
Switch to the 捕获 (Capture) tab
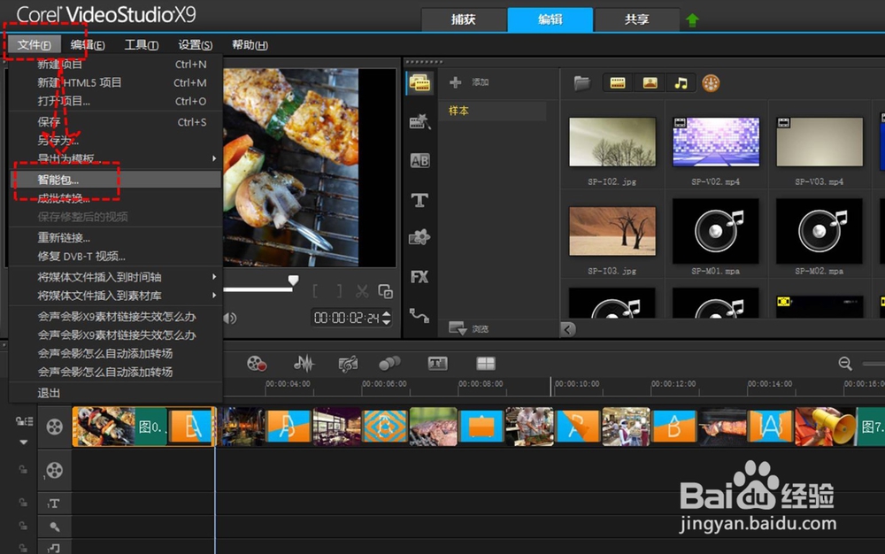pos(464,19)
